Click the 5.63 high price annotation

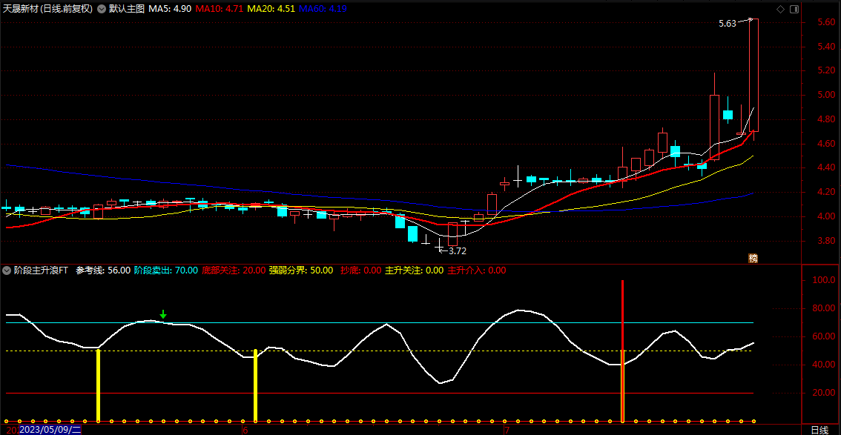(x=728, y=24)
